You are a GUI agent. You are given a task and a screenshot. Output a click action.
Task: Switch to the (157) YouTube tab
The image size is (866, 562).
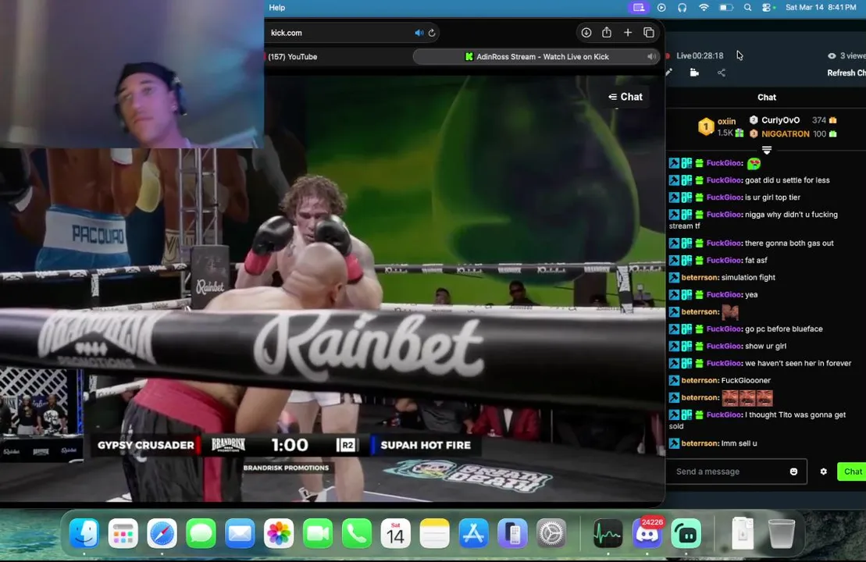coord(291,56)
